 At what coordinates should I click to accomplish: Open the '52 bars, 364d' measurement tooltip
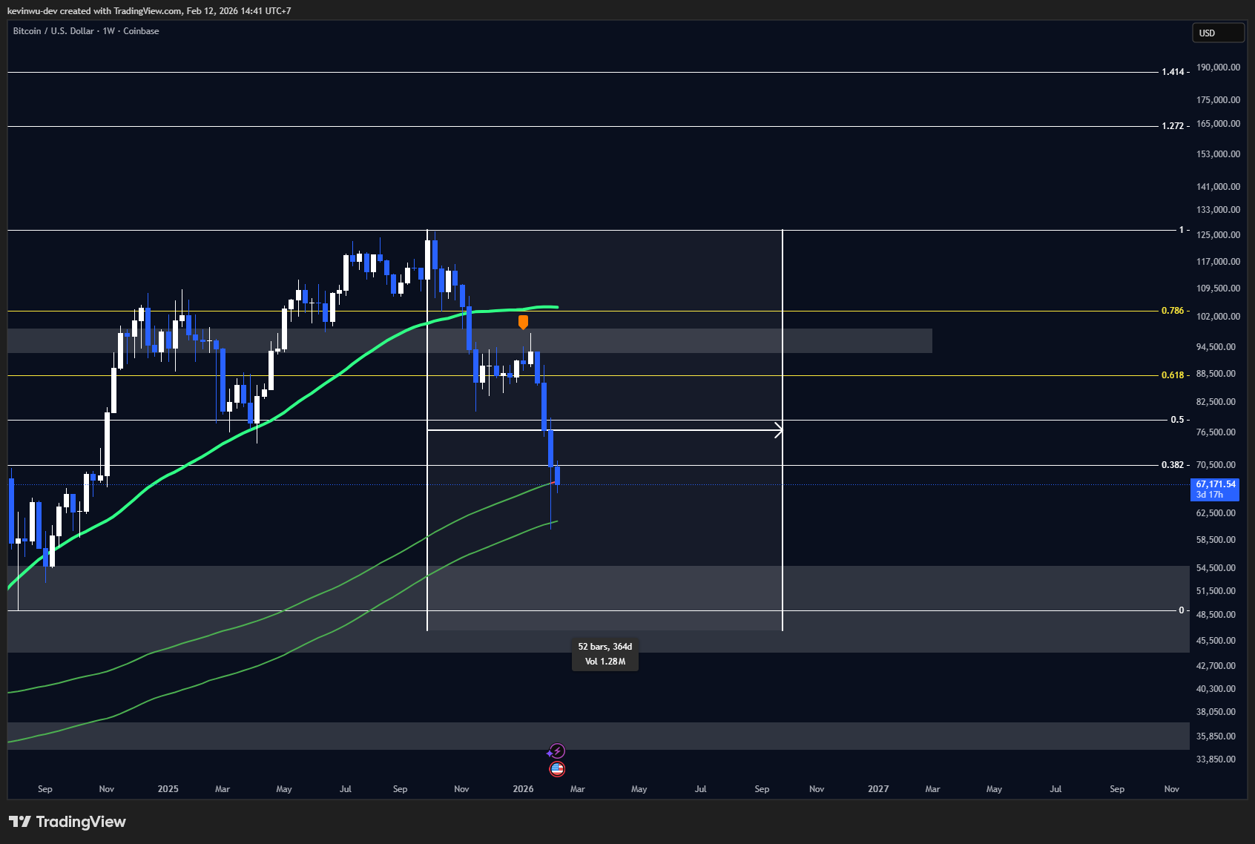tap(605, 654)
